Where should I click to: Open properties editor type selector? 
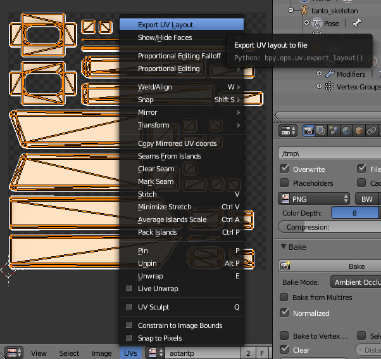[x=289, y=131]
